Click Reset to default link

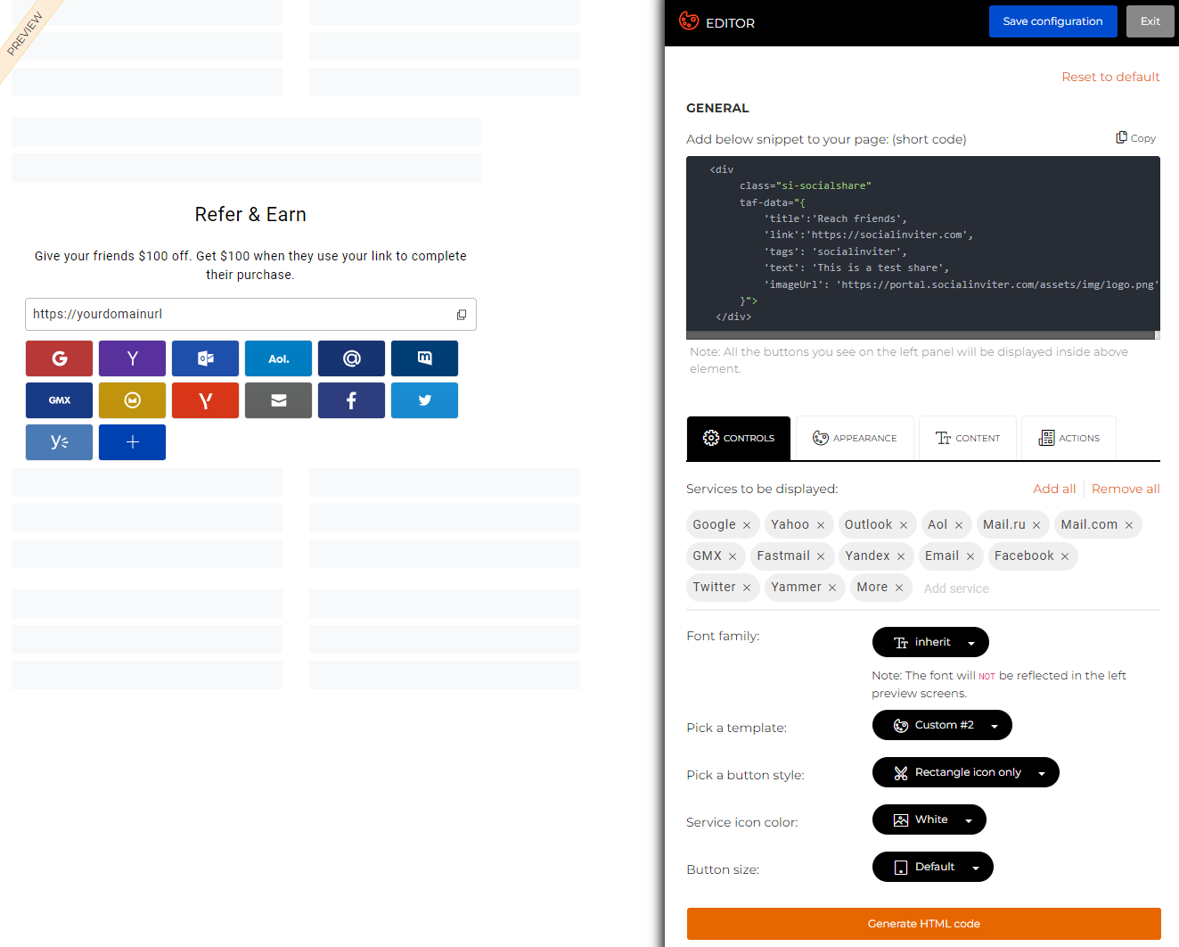pos(1110,77)
